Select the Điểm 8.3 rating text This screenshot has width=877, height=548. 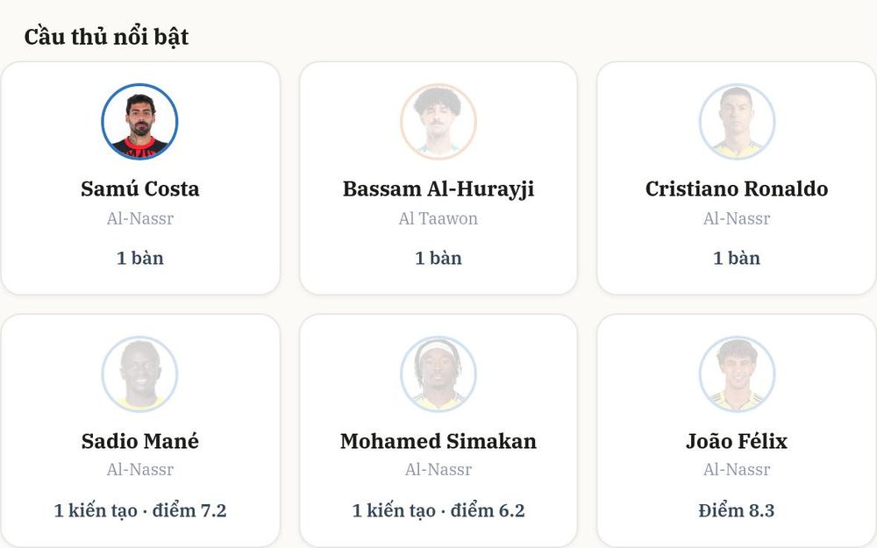737,510
